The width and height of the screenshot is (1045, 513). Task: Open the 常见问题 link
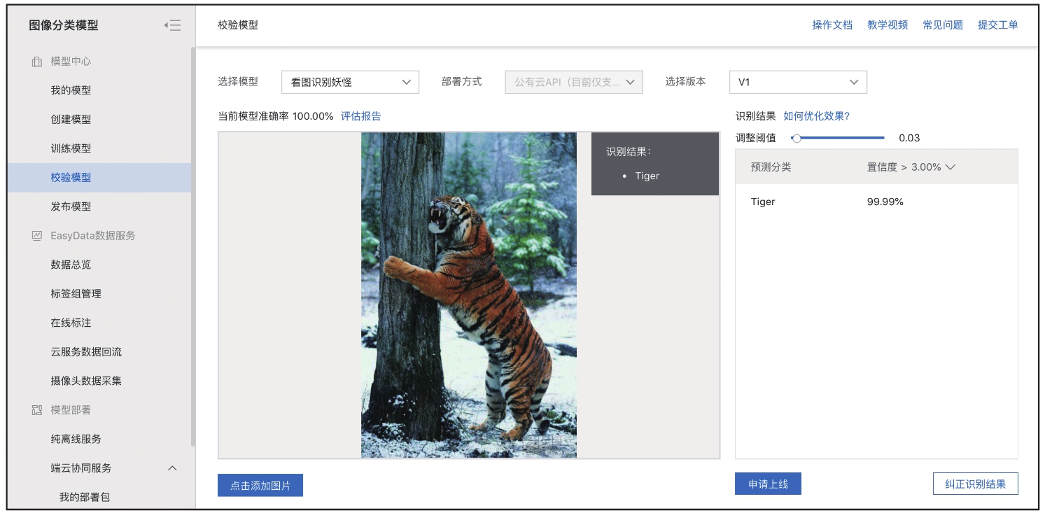pyautogui.click(x=943, y=25)
